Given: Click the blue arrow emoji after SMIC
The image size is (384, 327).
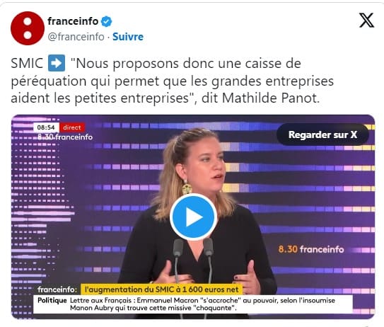Looking at the screenshot, I should coord(57,63).
